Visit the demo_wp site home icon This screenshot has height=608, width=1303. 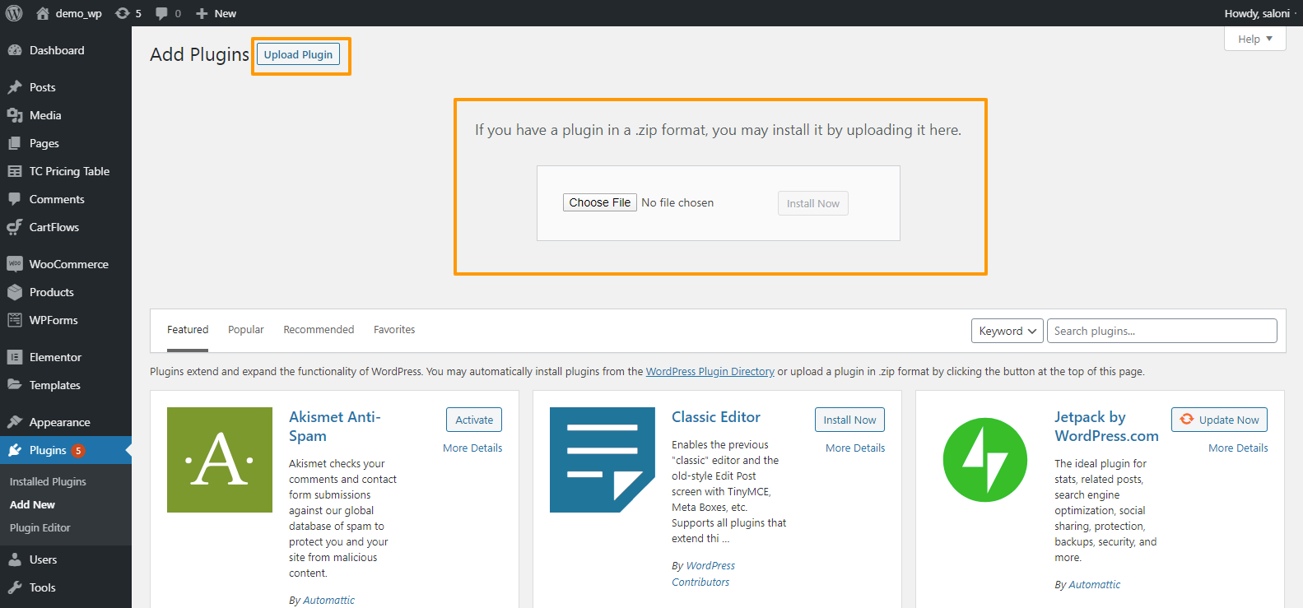tap(43, 13)
